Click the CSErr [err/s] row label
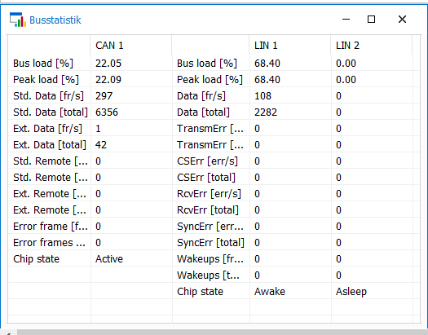The image size is (428, 335). (x=207, y=161)
